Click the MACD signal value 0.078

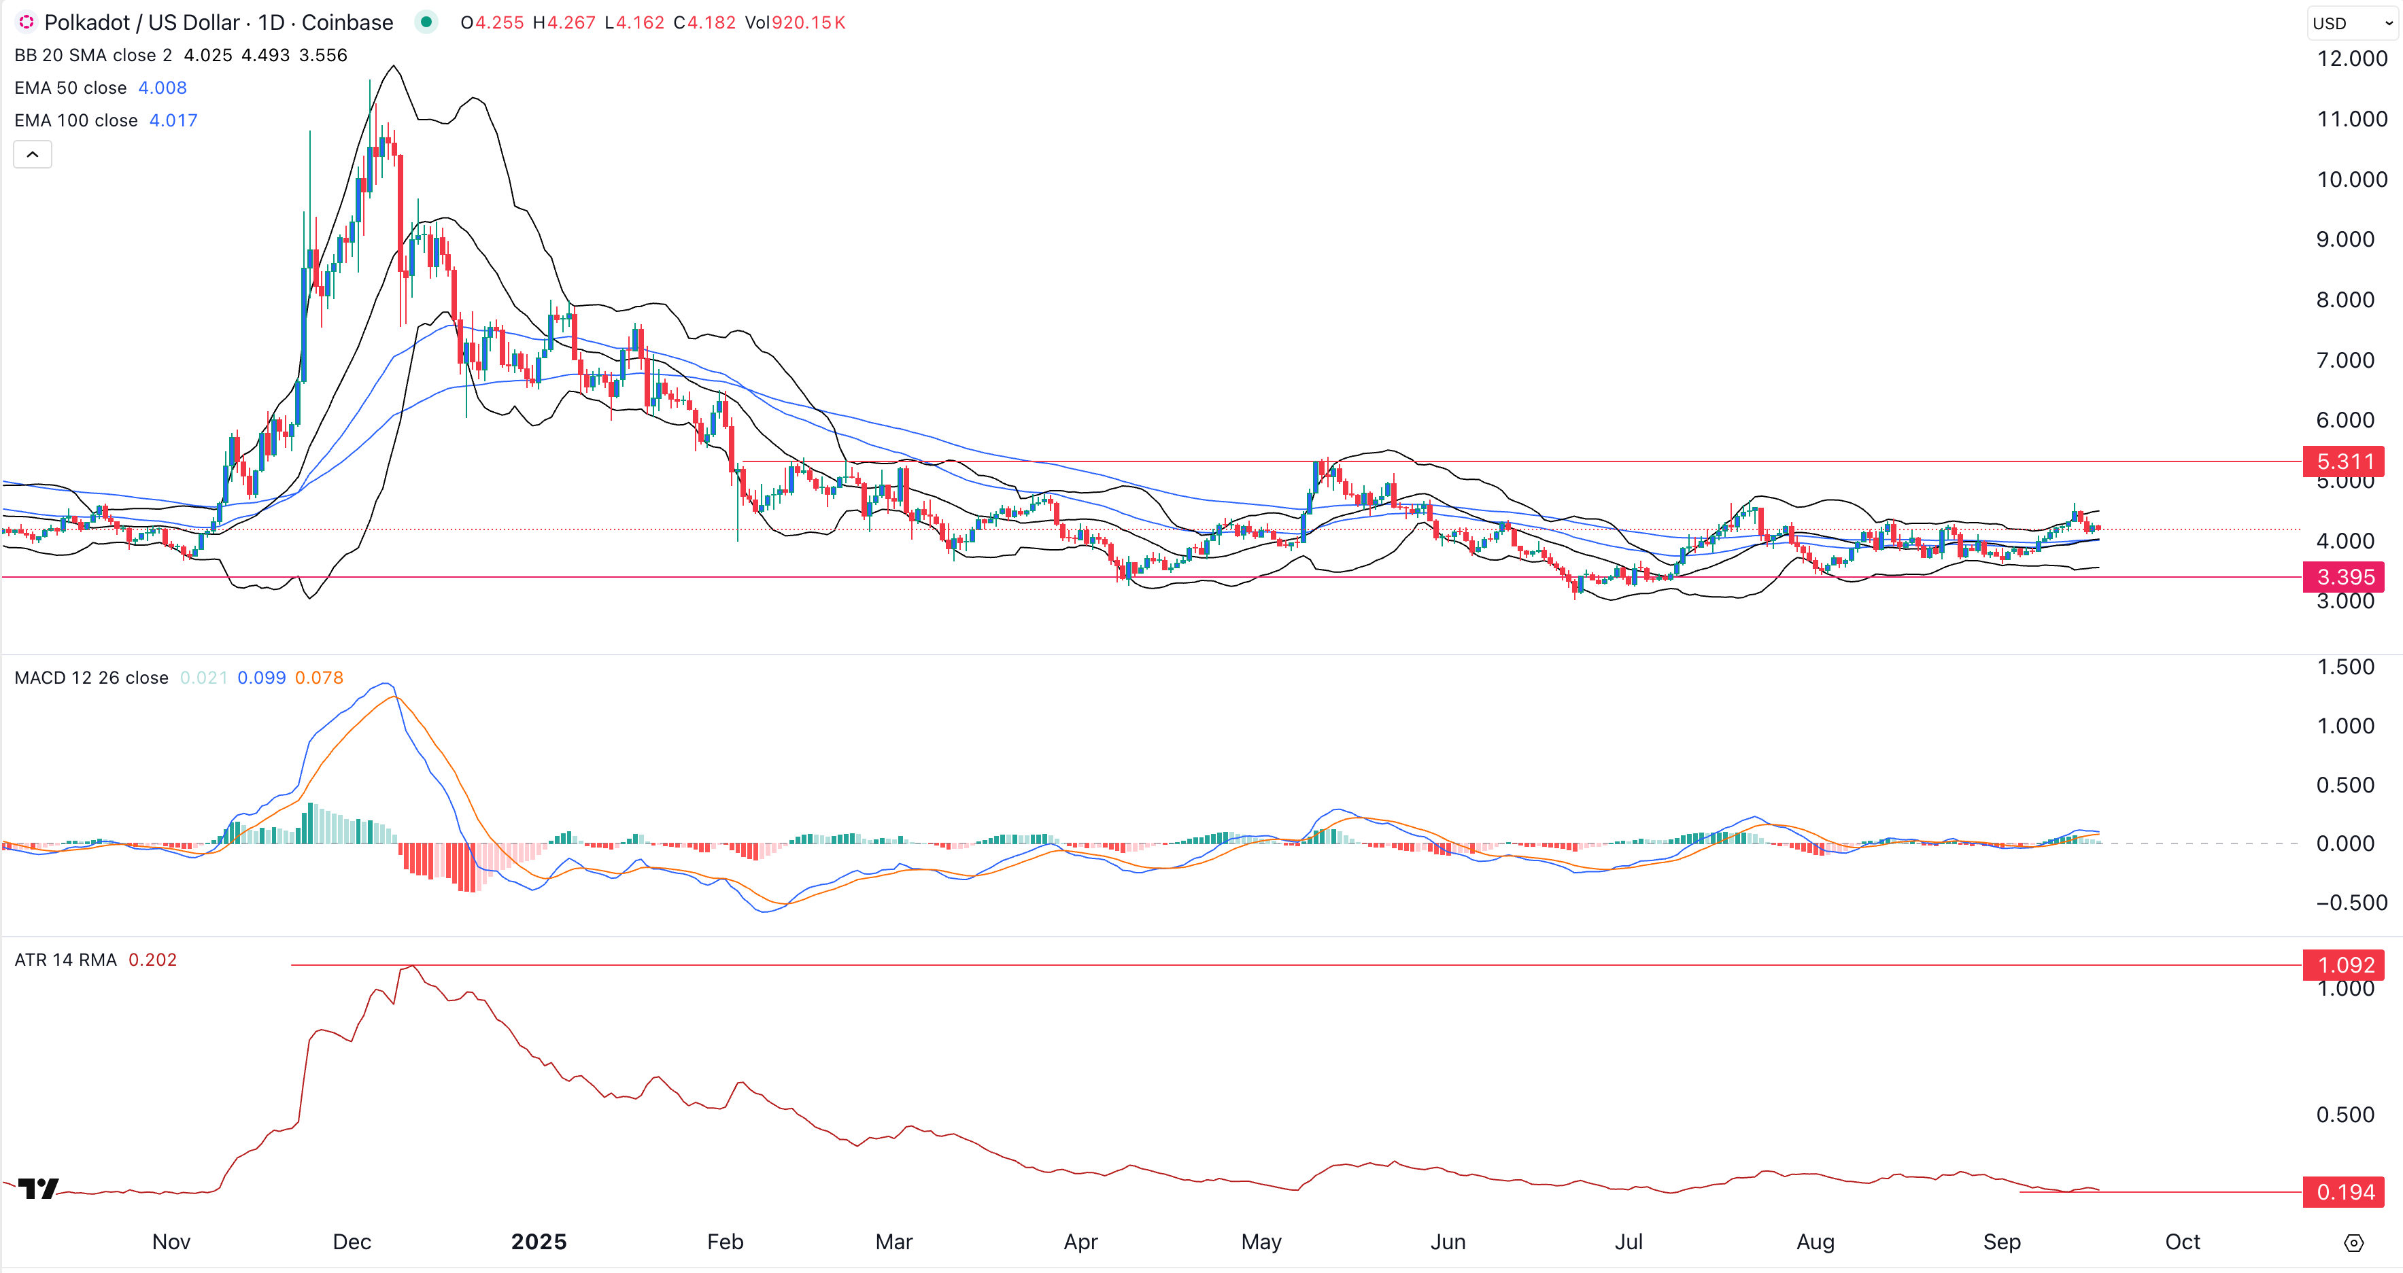pos(319,678)
